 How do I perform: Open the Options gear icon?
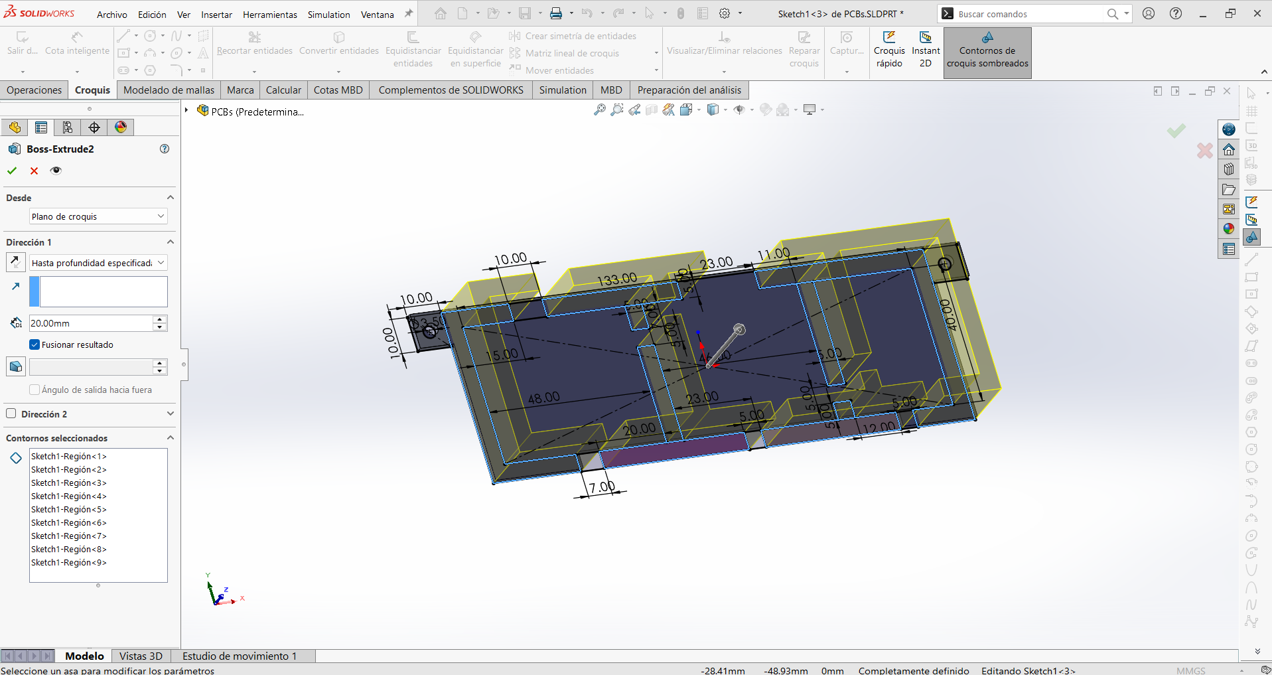725,13
